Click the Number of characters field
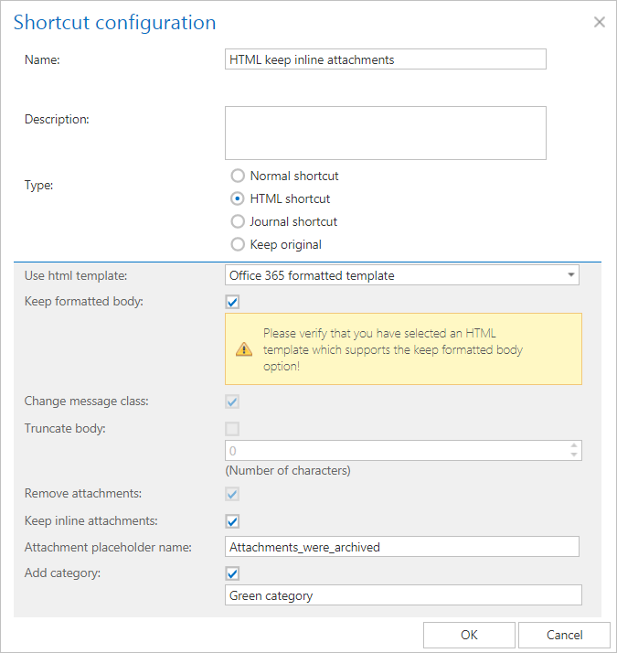The width and height of the screenshot is (617, 653). pyautogui.click(x=395, y=451)
